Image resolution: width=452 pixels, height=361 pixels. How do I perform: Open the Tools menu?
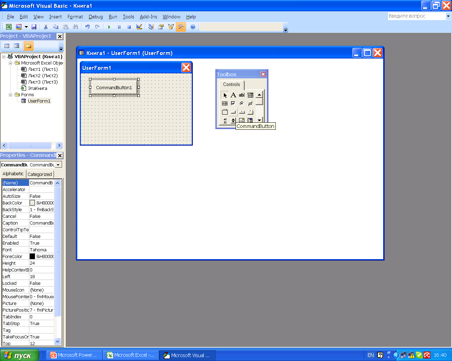(129, 17)
